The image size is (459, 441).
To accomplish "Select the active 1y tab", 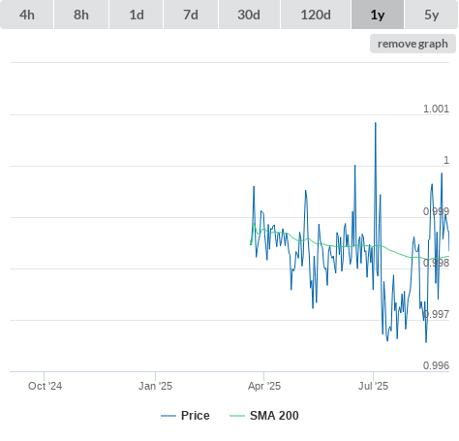I will pyautogui.click(x=378, y=15).
